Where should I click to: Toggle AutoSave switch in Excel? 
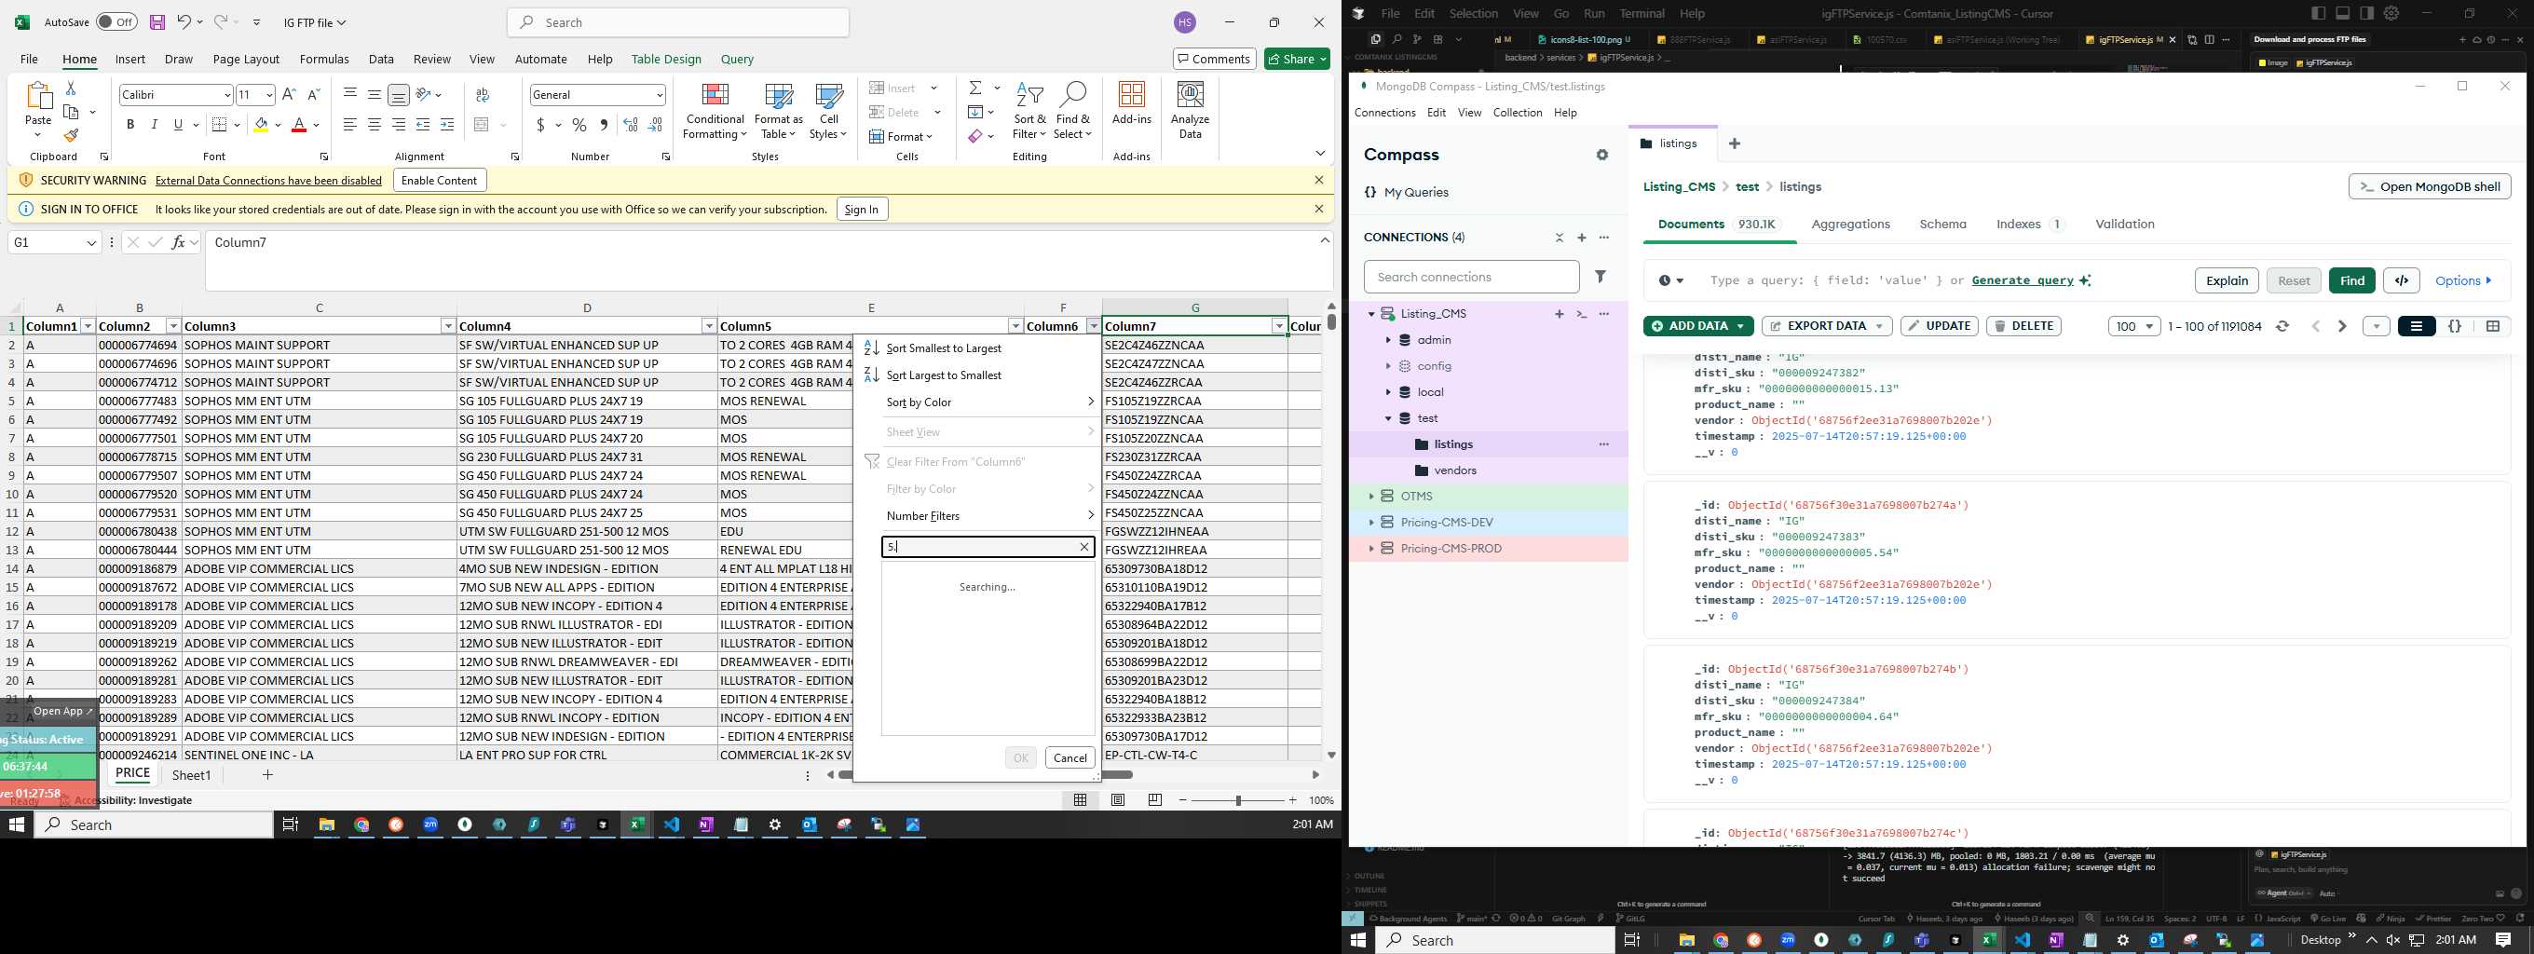[x=116, y=21]
